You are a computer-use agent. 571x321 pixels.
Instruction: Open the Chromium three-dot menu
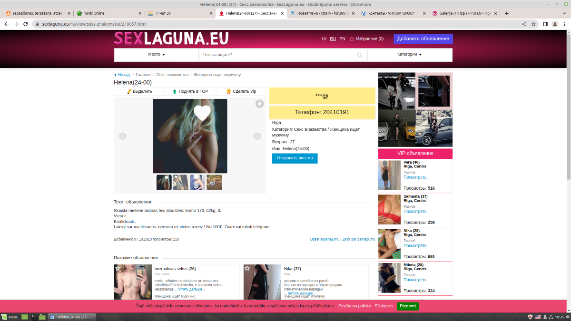(564, 24)
